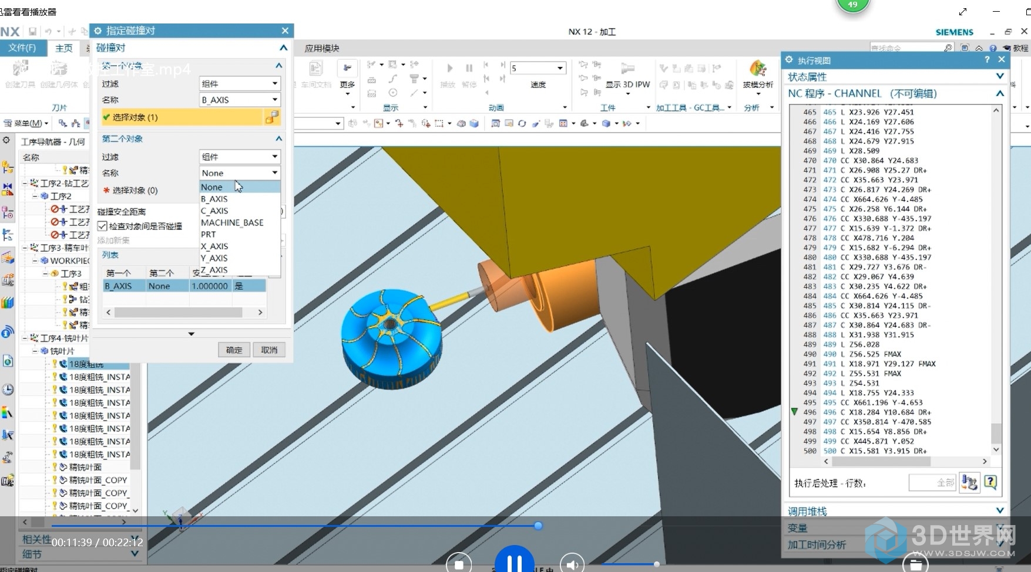Open the Reuse Library books sidebar icon
Viewport: 1031px width, 572px height.
(x=8, y=303)
